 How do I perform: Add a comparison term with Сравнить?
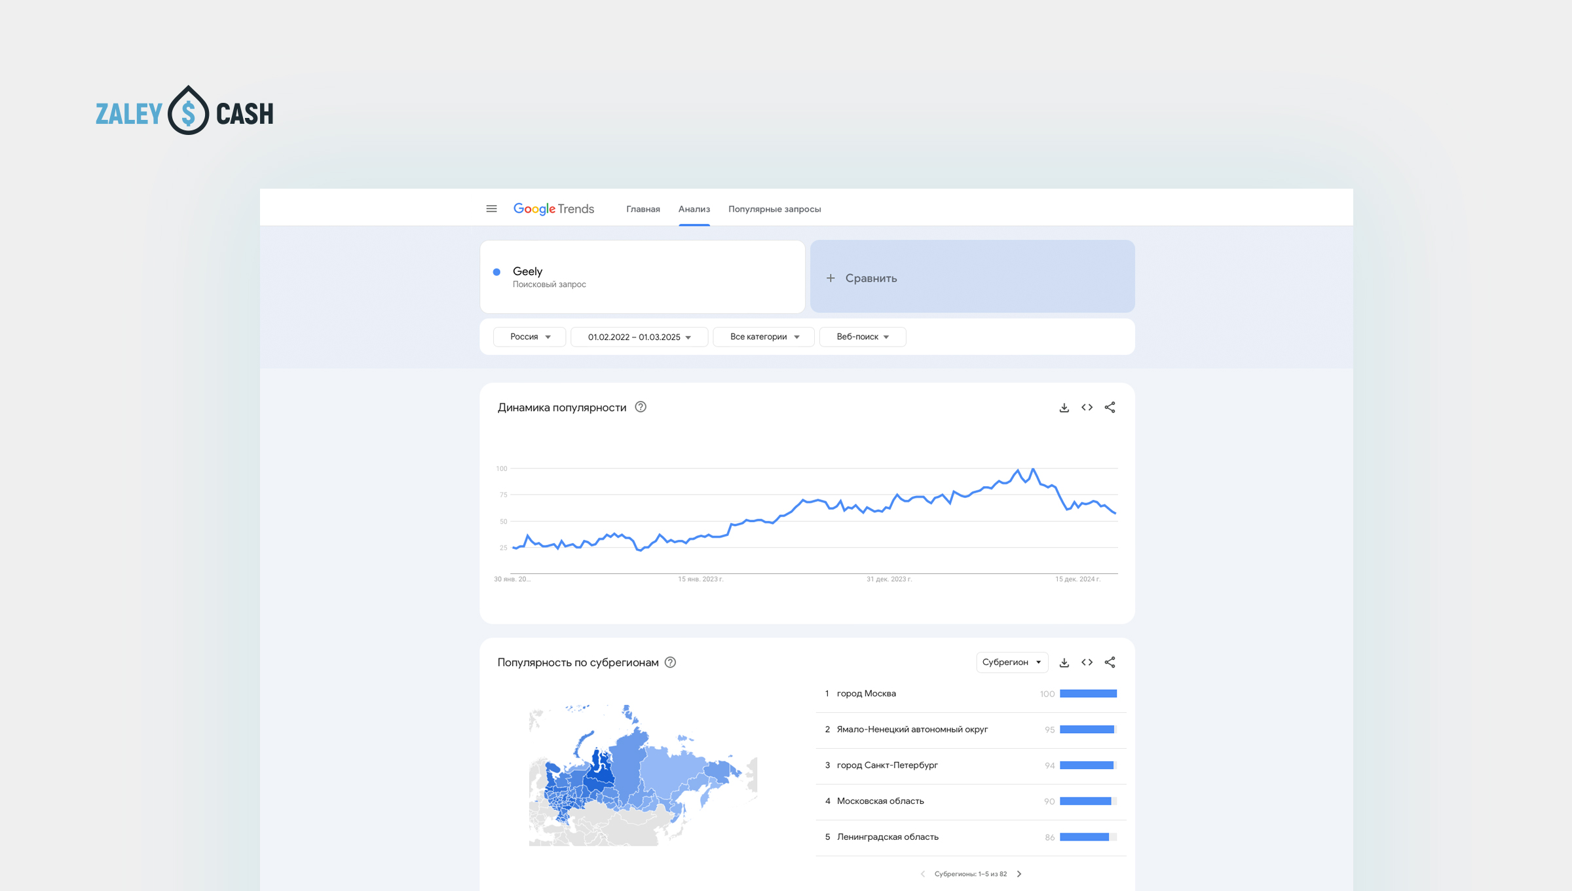coord(972,276)
